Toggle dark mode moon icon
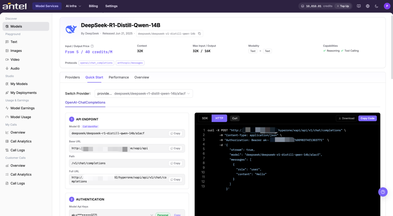 click(x=377, y=6)
